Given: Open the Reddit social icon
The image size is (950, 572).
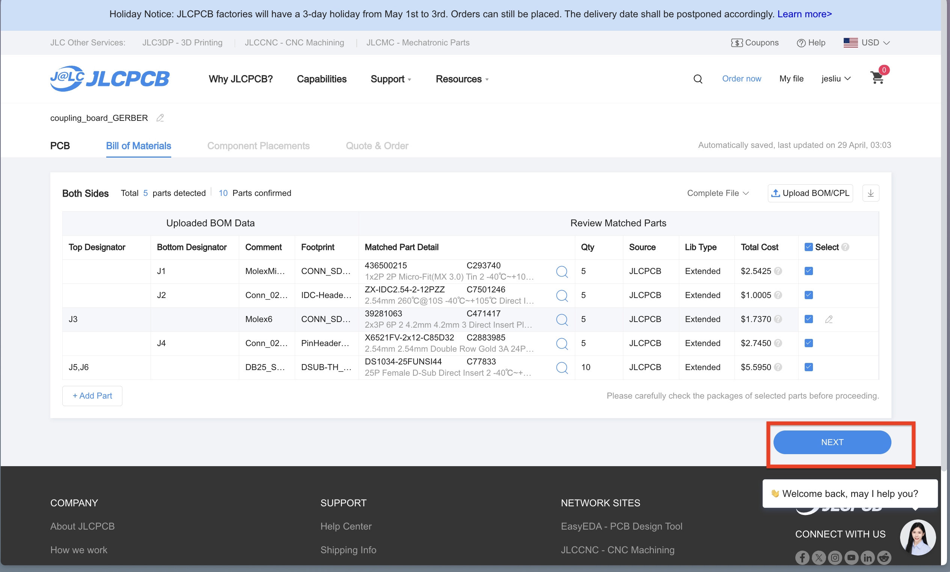Looking at the screenshot, I should point(884,557).
